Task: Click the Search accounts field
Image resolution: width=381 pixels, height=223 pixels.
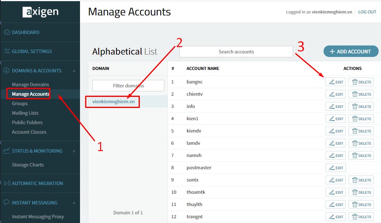Action: pyautogui.click(x=236, y=52)
